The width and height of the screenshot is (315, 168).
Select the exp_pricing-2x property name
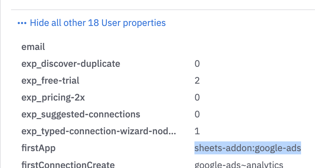[53, 98]
